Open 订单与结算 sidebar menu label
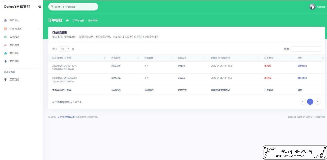Image resolution: width=327 pixels, height=160 pixels. 16,29
